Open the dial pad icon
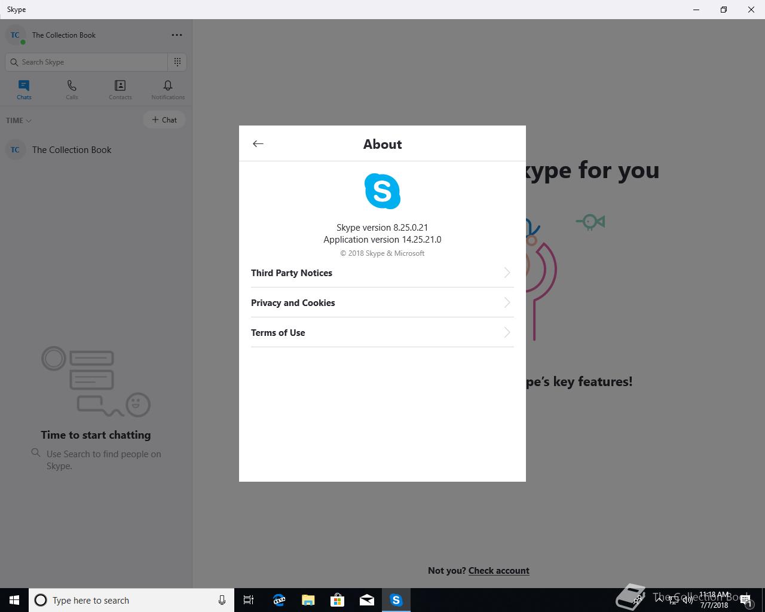 (178, 62)
